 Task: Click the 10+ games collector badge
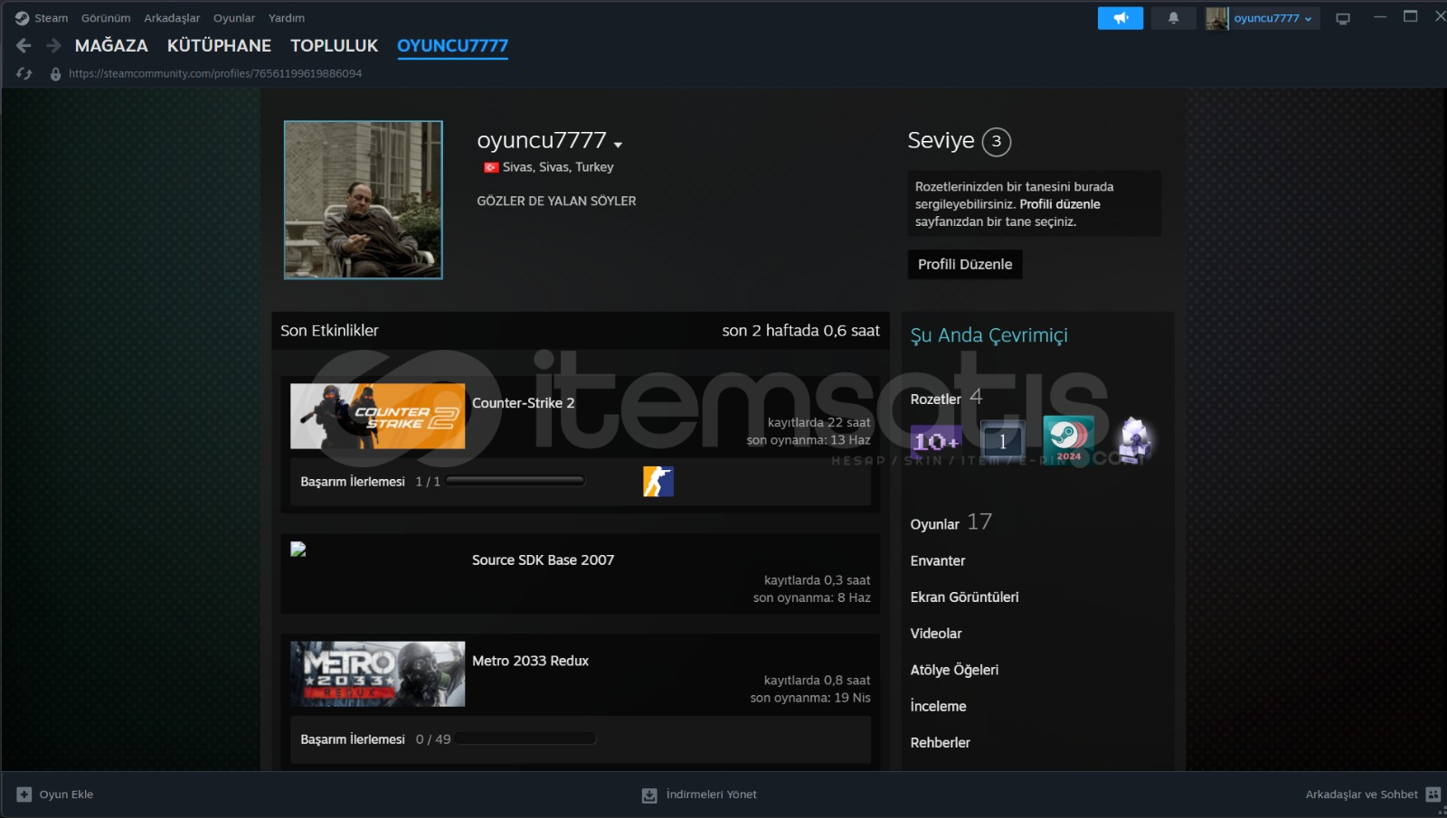click(x=936, y=441)
